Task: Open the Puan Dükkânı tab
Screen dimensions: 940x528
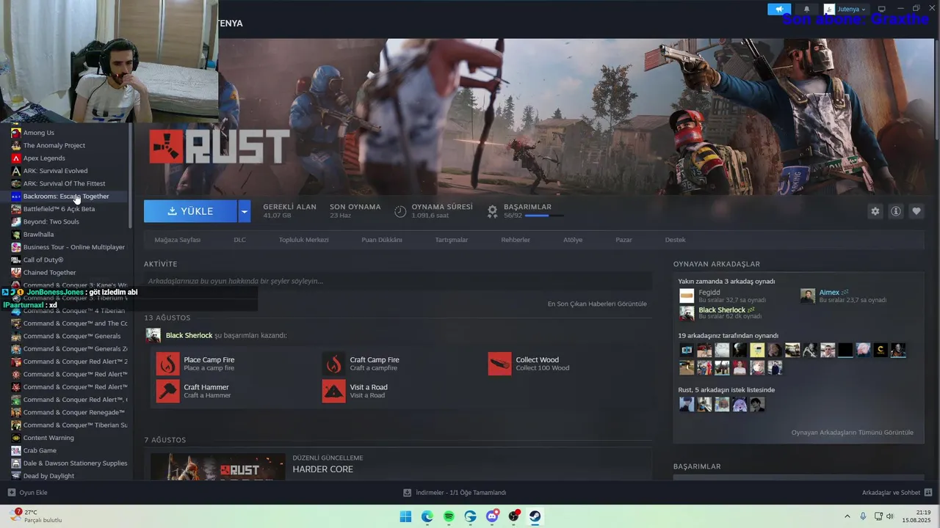Action: coord(382,240)
